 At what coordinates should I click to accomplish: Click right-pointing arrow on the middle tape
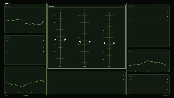90,42
